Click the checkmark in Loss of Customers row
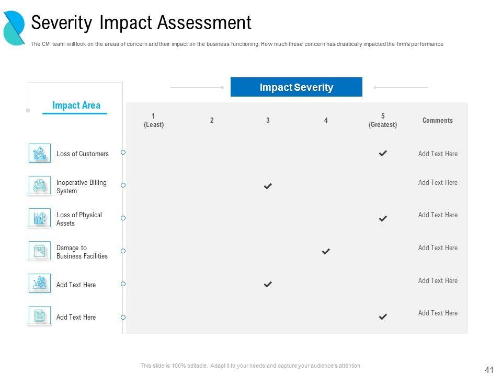This screenshot has height=376, width=502. [383, 154]
